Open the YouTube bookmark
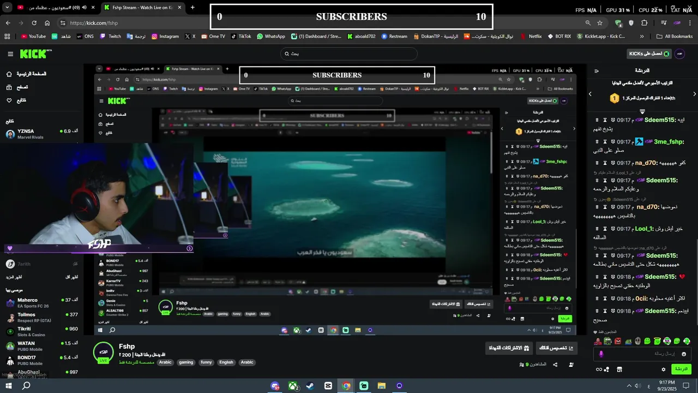 pyautogui.click(x=34, y=37)
